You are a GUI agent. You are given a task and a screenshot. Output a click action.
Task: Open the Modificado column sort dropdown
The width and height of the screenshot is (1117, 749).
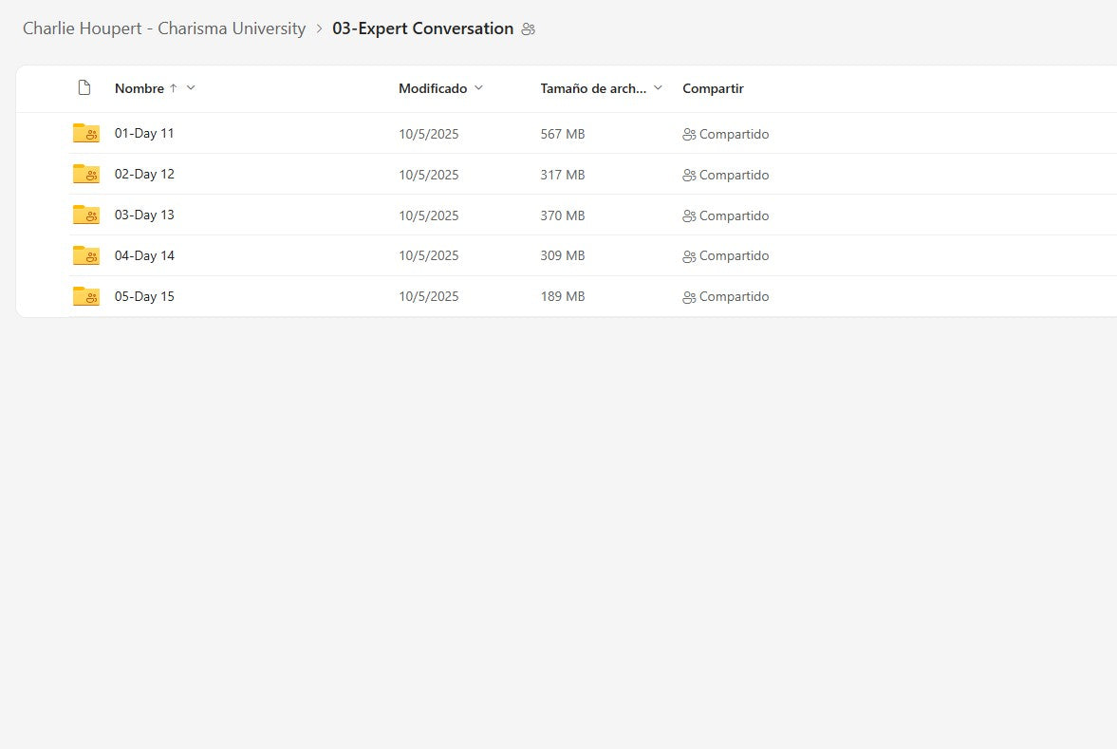tap(478, 88)
